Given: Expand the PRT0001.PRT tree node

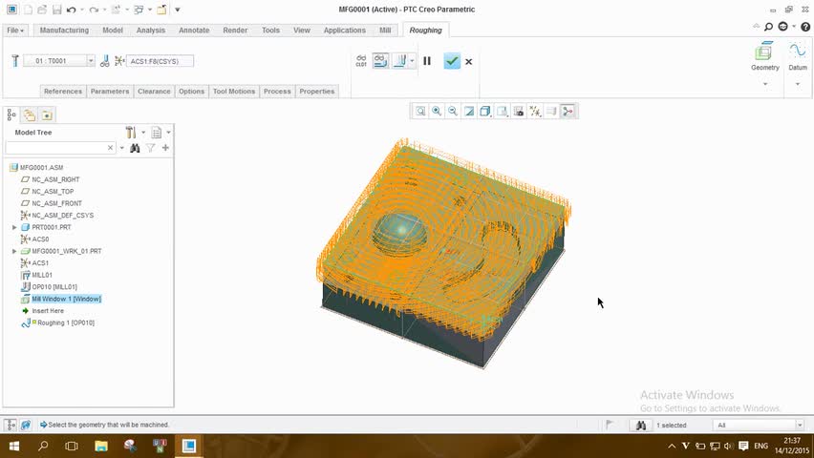Looking at the screenshot, I should 14,227.
